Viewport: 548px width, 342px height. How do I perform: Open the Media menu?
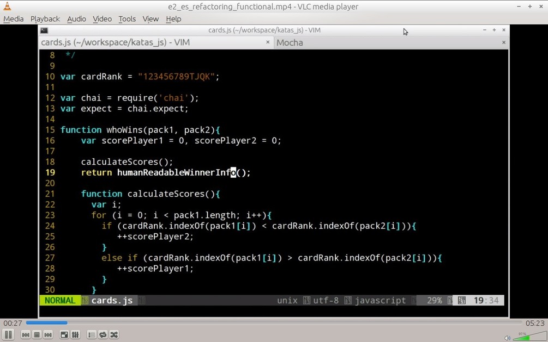(x=13, y=18)
